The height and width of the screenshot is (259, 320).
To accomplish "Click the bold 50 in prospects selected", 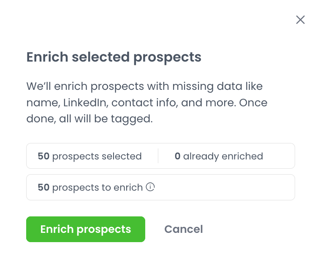I will (43, 156).
